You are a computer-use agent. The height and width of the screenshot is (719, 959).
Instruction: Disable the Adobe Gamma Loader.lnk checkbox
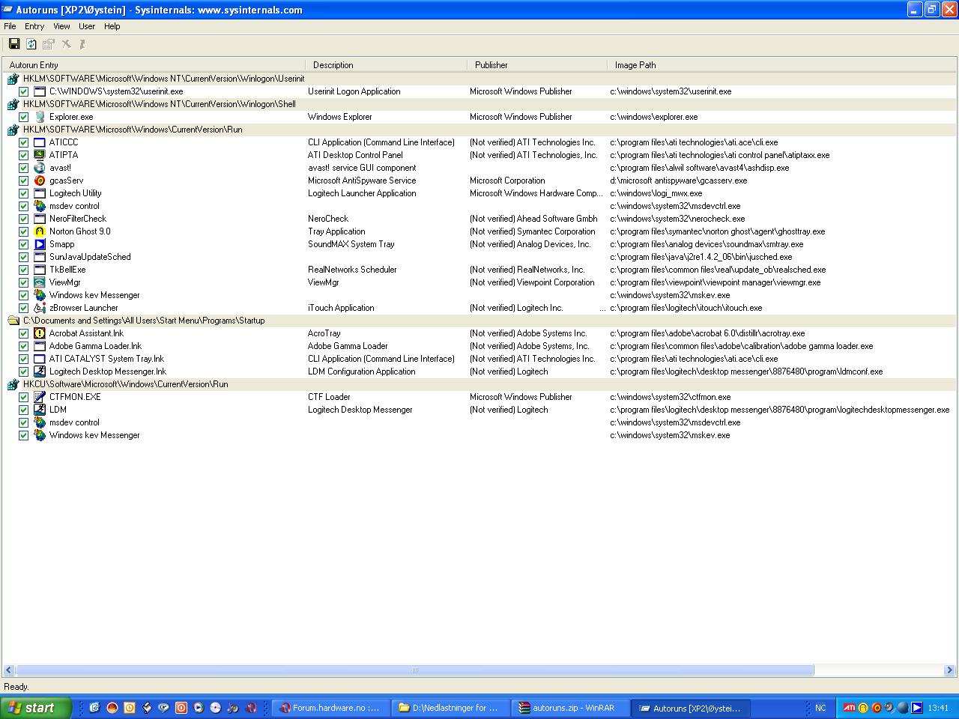tap(23, 346)
